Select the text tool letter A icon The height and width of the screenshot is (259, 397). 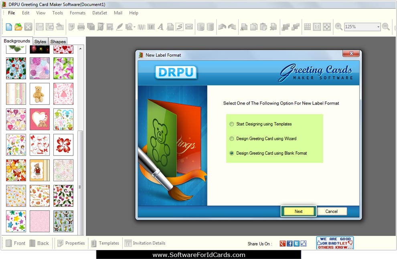click(160, 26)
